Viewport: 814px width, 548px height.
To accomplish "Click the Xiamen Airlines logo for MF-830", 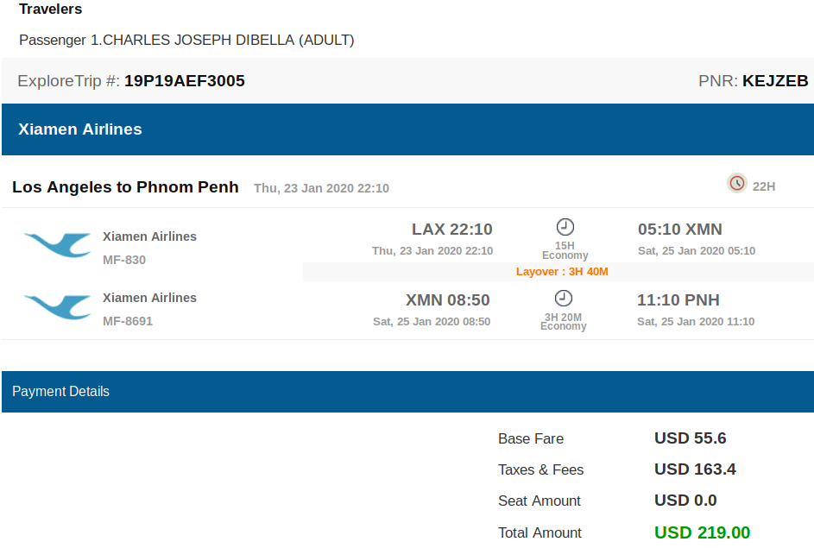I will point(58,245).
